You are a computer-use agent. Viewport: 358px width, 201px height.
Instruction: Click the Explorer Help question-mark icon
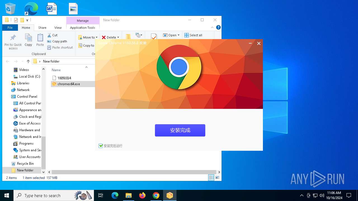(218, 27)
